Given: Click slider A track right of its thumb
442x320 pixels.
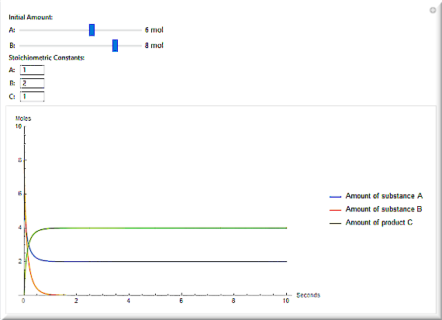Looking at the screenshot, I should (118, 30).
